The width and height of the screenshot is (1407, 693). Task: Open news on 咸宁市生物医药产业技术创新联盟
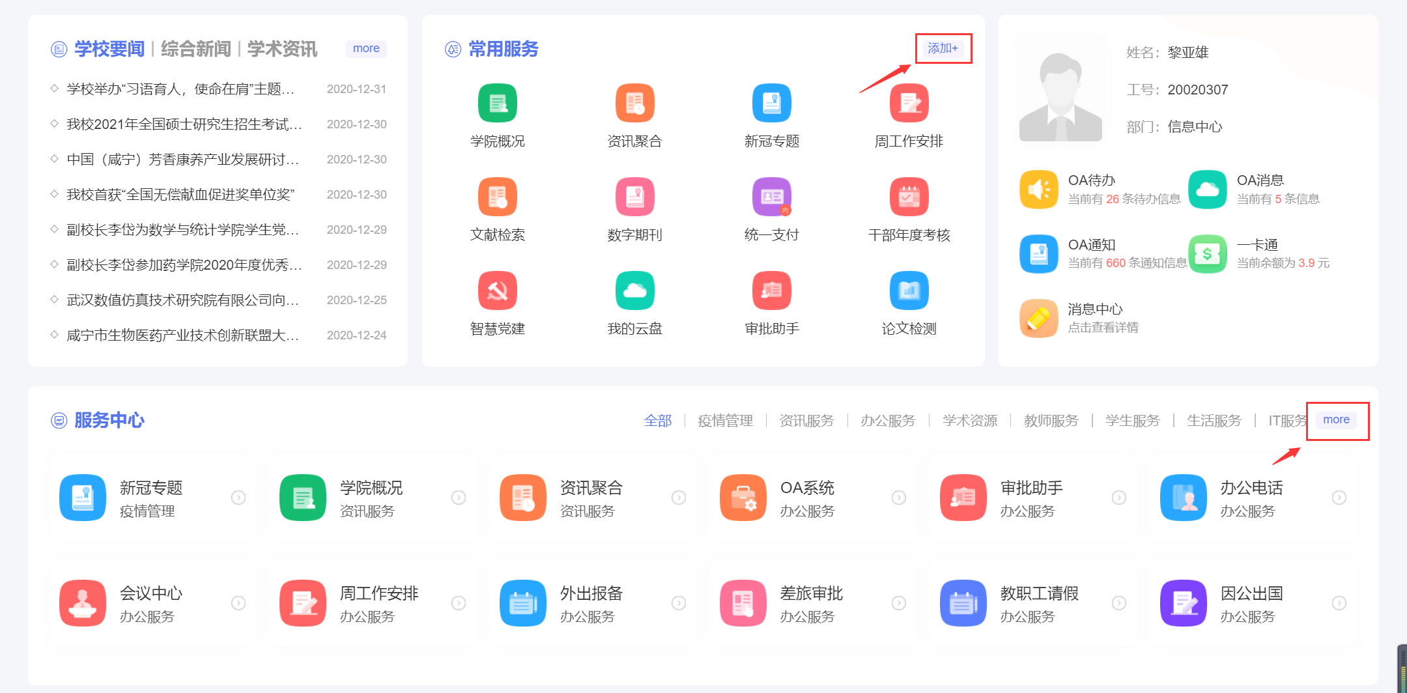[183, 335]
